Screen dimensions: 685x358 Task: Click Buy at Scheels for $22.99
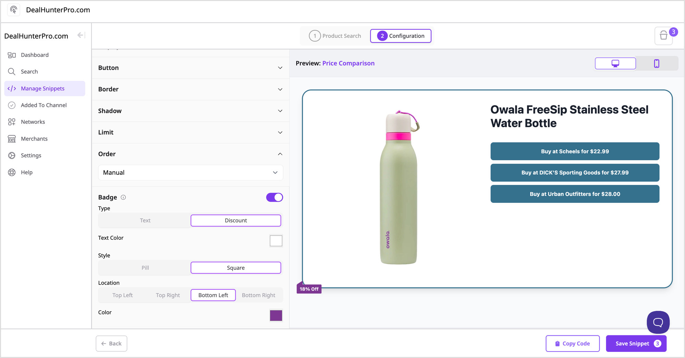pyautogui.click(x=575, y=151)
